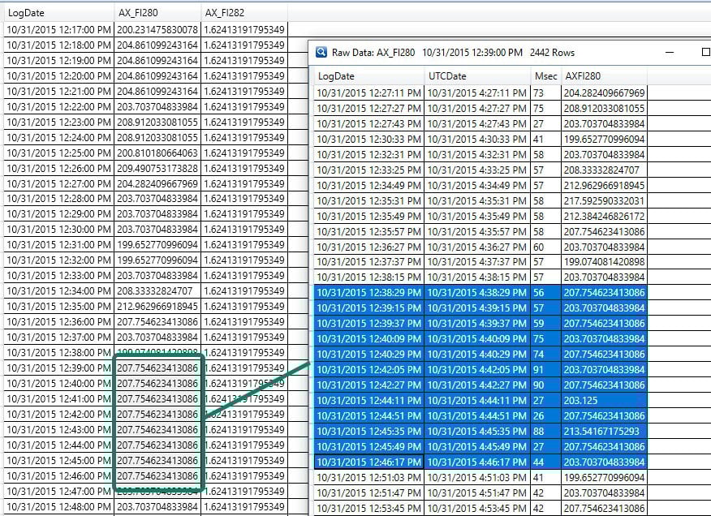This screenshot has width=711, height=516.
Task: Select main table LogDate 10/31/2015 12:46:00 PM
Action: click(x=59, y=476)
